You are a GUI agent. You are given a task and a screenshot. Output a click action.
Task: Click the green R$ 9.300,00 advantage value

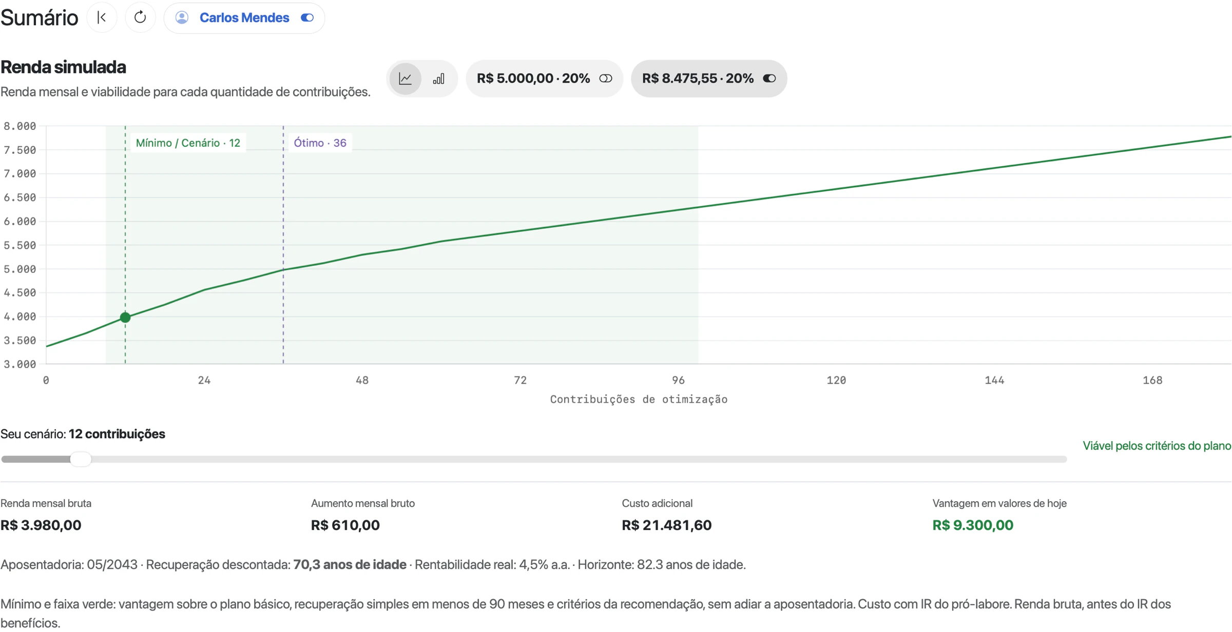(973, 525)
